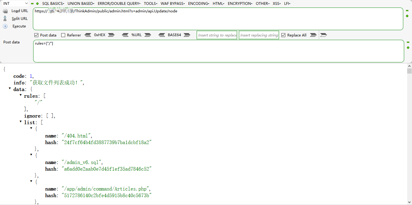Click the Execute play icon
Image resolution: width=412 pixels, height=205 pixels.
pos(5,26)
